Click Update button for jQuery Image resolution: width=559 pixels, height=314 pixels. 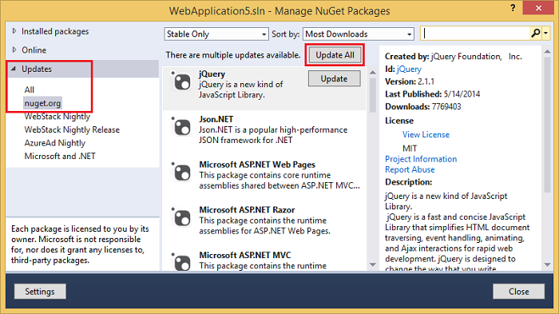334,78
